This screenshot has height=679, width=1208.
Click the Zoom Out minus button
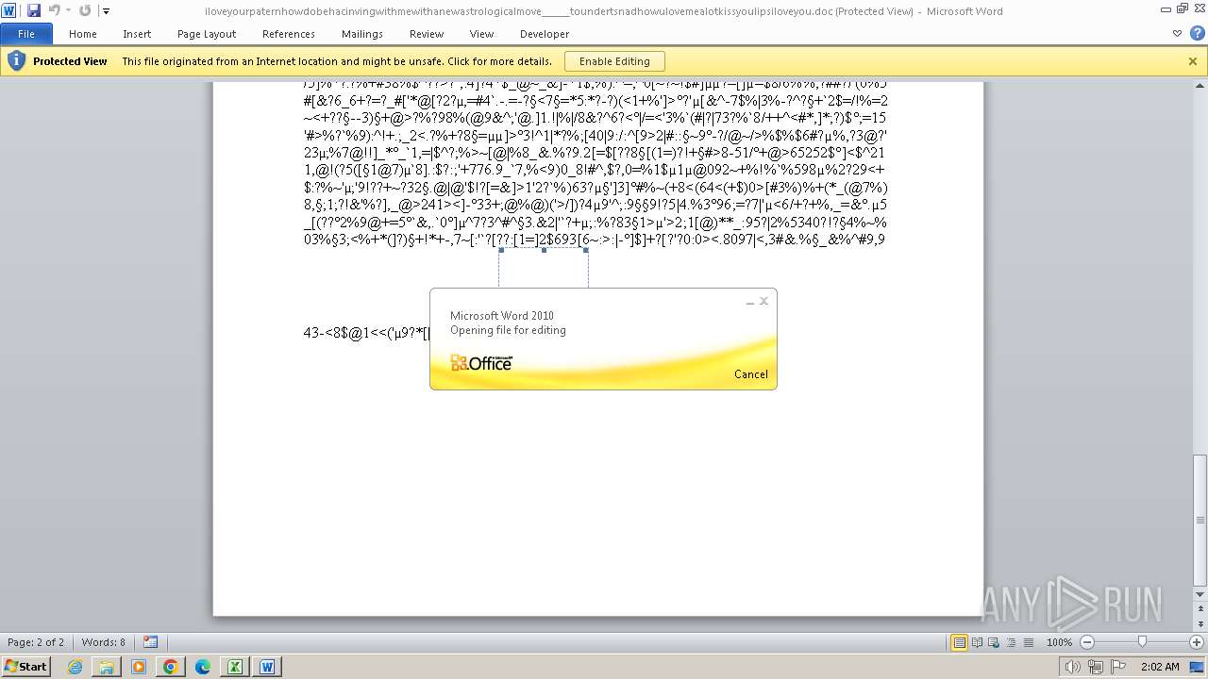1087,642
